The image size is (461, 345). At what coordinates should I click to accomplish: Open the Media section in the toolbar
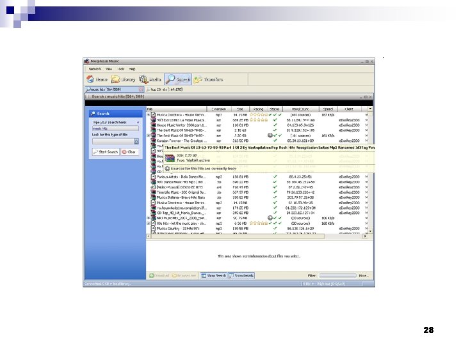(x=150, y=79)
